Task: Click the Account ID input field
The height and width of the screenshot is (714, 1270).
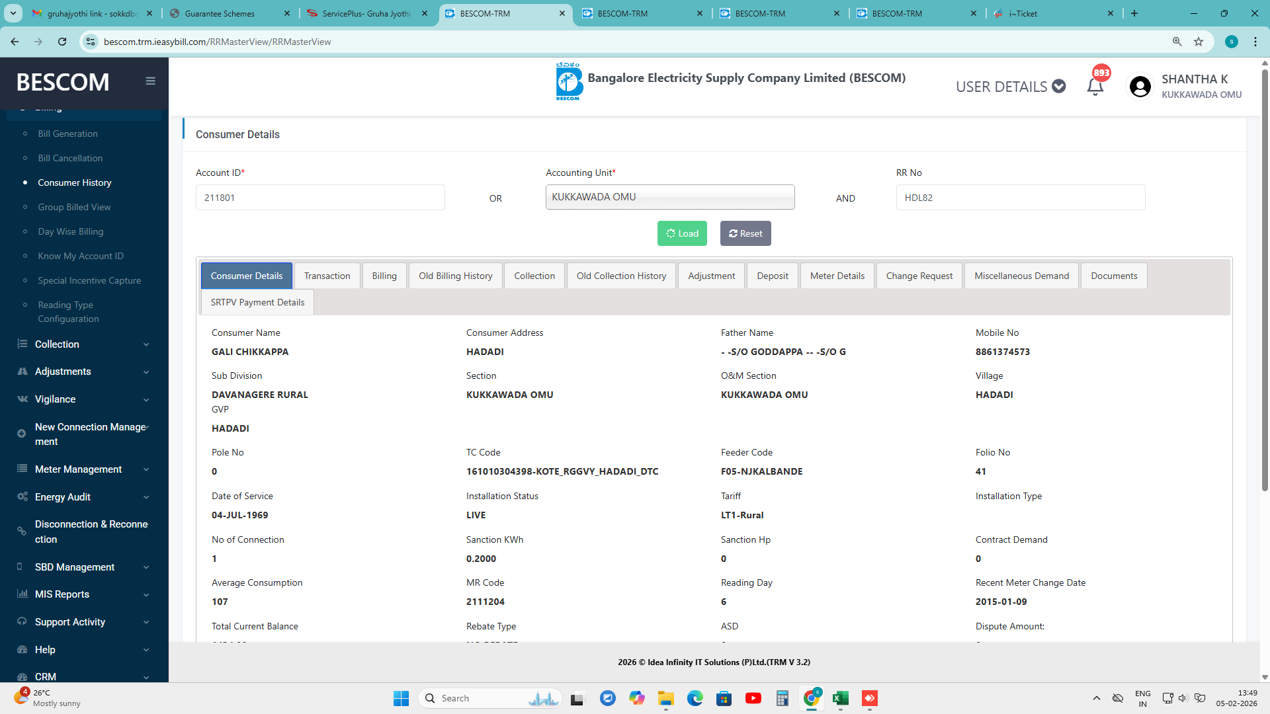Action: coord(320,198)
